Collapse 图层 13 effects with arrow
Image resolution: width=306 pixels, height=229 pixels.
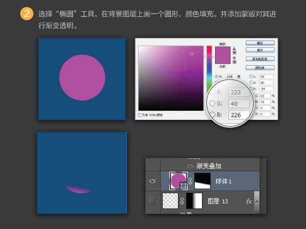(x=256, y=201)
